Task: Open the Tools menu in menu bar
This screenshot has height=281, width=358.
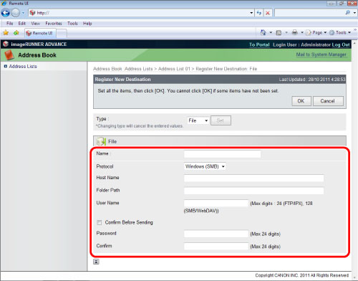Action: pyautogui.click(x=72, y=24)
